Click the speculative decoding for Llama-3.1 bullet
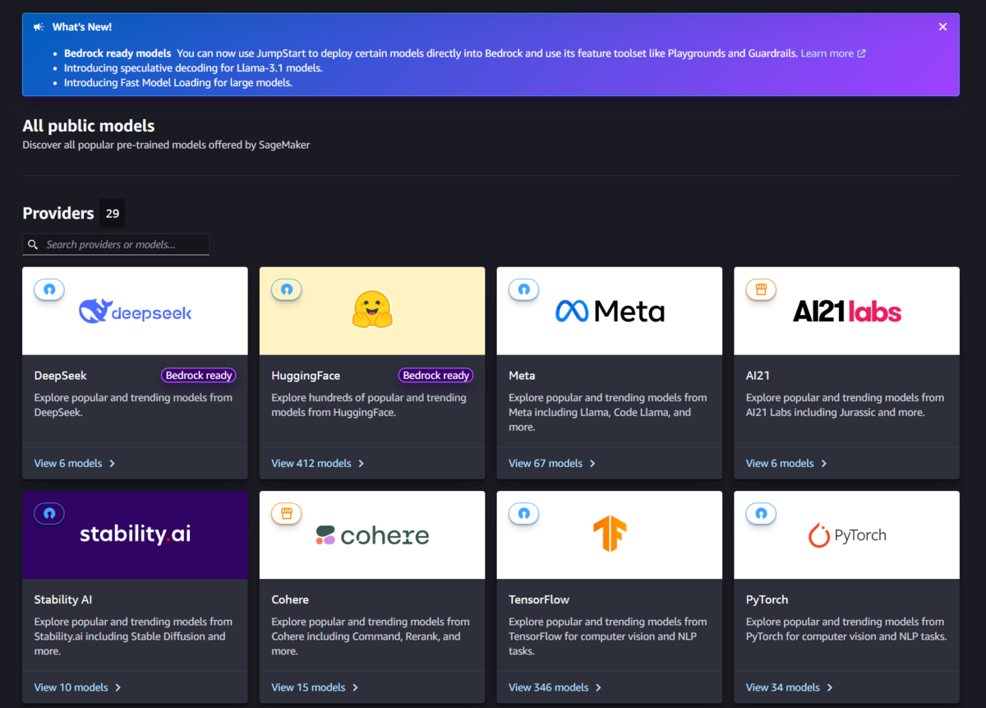This screenshot has height=708, width=986. point(193,68)
